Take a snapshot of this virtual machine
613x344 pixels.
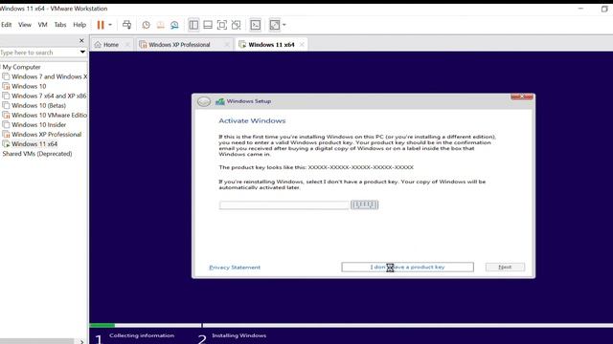[x=146, y=25]
